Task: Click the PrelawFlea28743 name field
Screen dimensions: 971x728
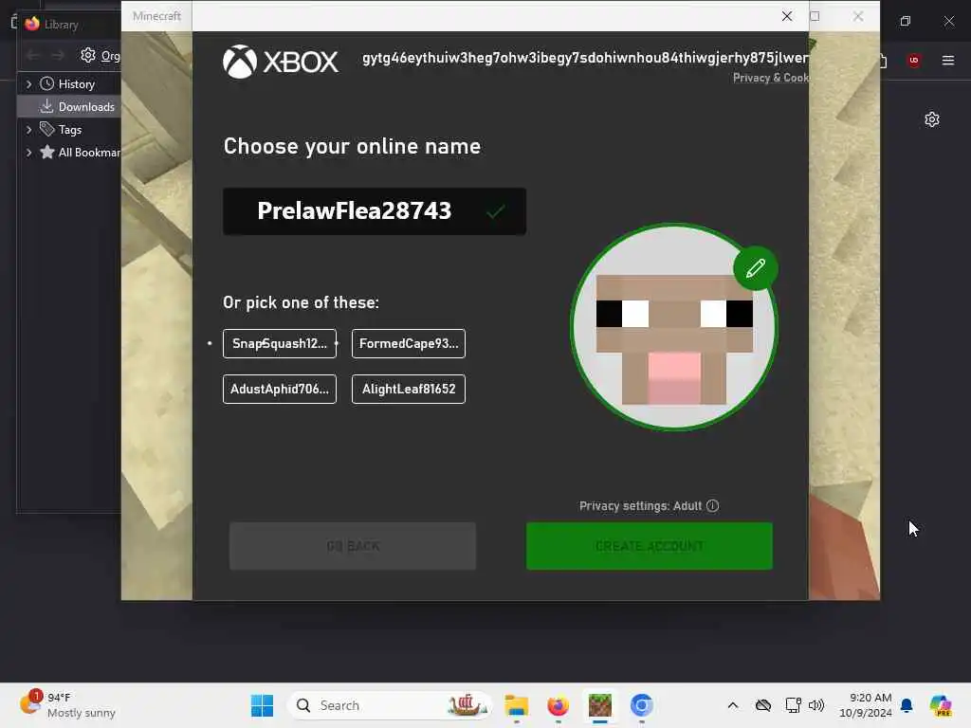Action: [374, 211]
